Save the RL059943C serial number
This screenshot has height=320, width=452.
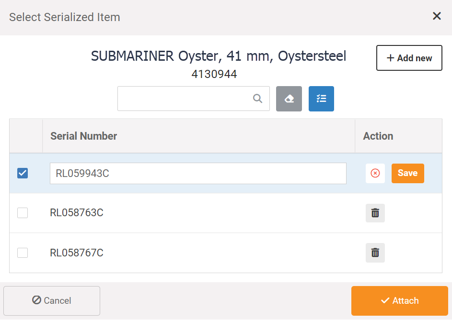pos(407,173)
